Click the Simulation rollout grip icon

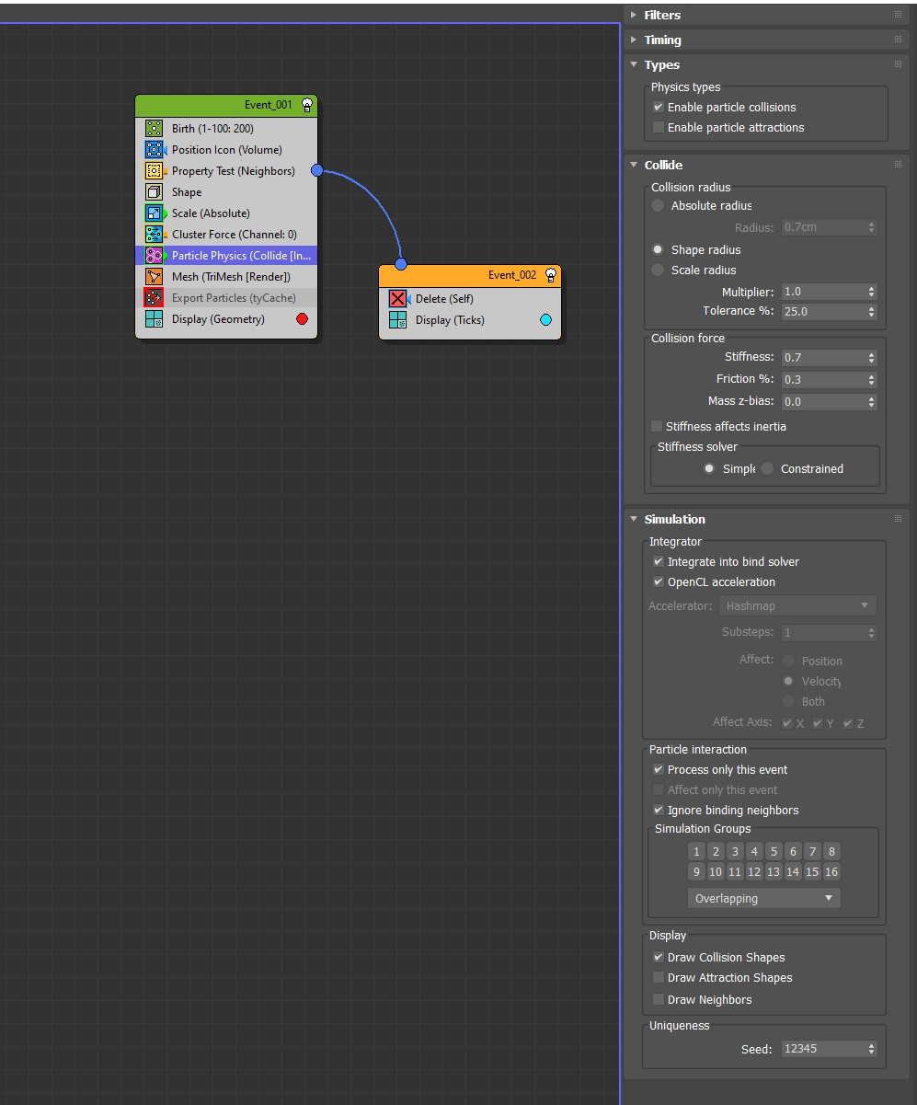coord(898,519)
